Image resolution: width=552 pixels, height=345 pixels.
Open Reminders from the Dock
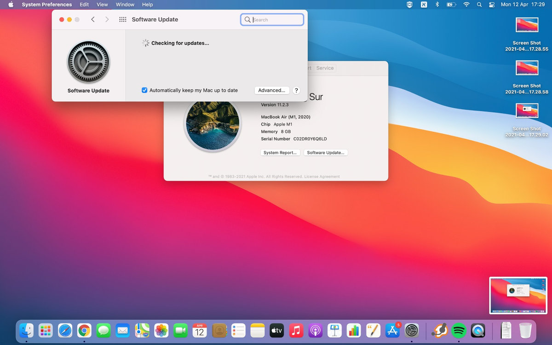(238, 330)
